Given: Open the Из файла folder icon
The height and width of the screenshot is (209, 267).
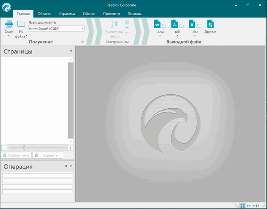Looking at the screenshot, I should tap(21, 24).
